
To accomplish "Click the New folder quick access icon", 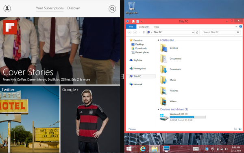I will tap(137, 22).
